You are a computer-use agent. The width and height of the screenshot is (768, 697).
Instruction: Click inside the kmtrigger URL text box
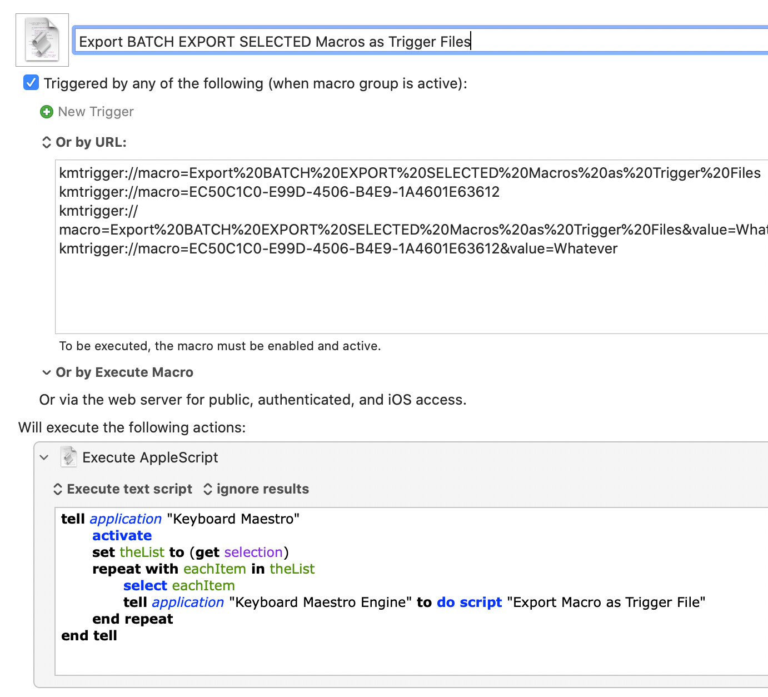click(x=411, y=247)
